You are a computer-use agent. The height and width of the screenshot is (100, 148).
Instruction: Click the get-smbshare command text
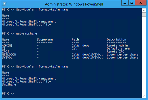(x=26, y=33)
